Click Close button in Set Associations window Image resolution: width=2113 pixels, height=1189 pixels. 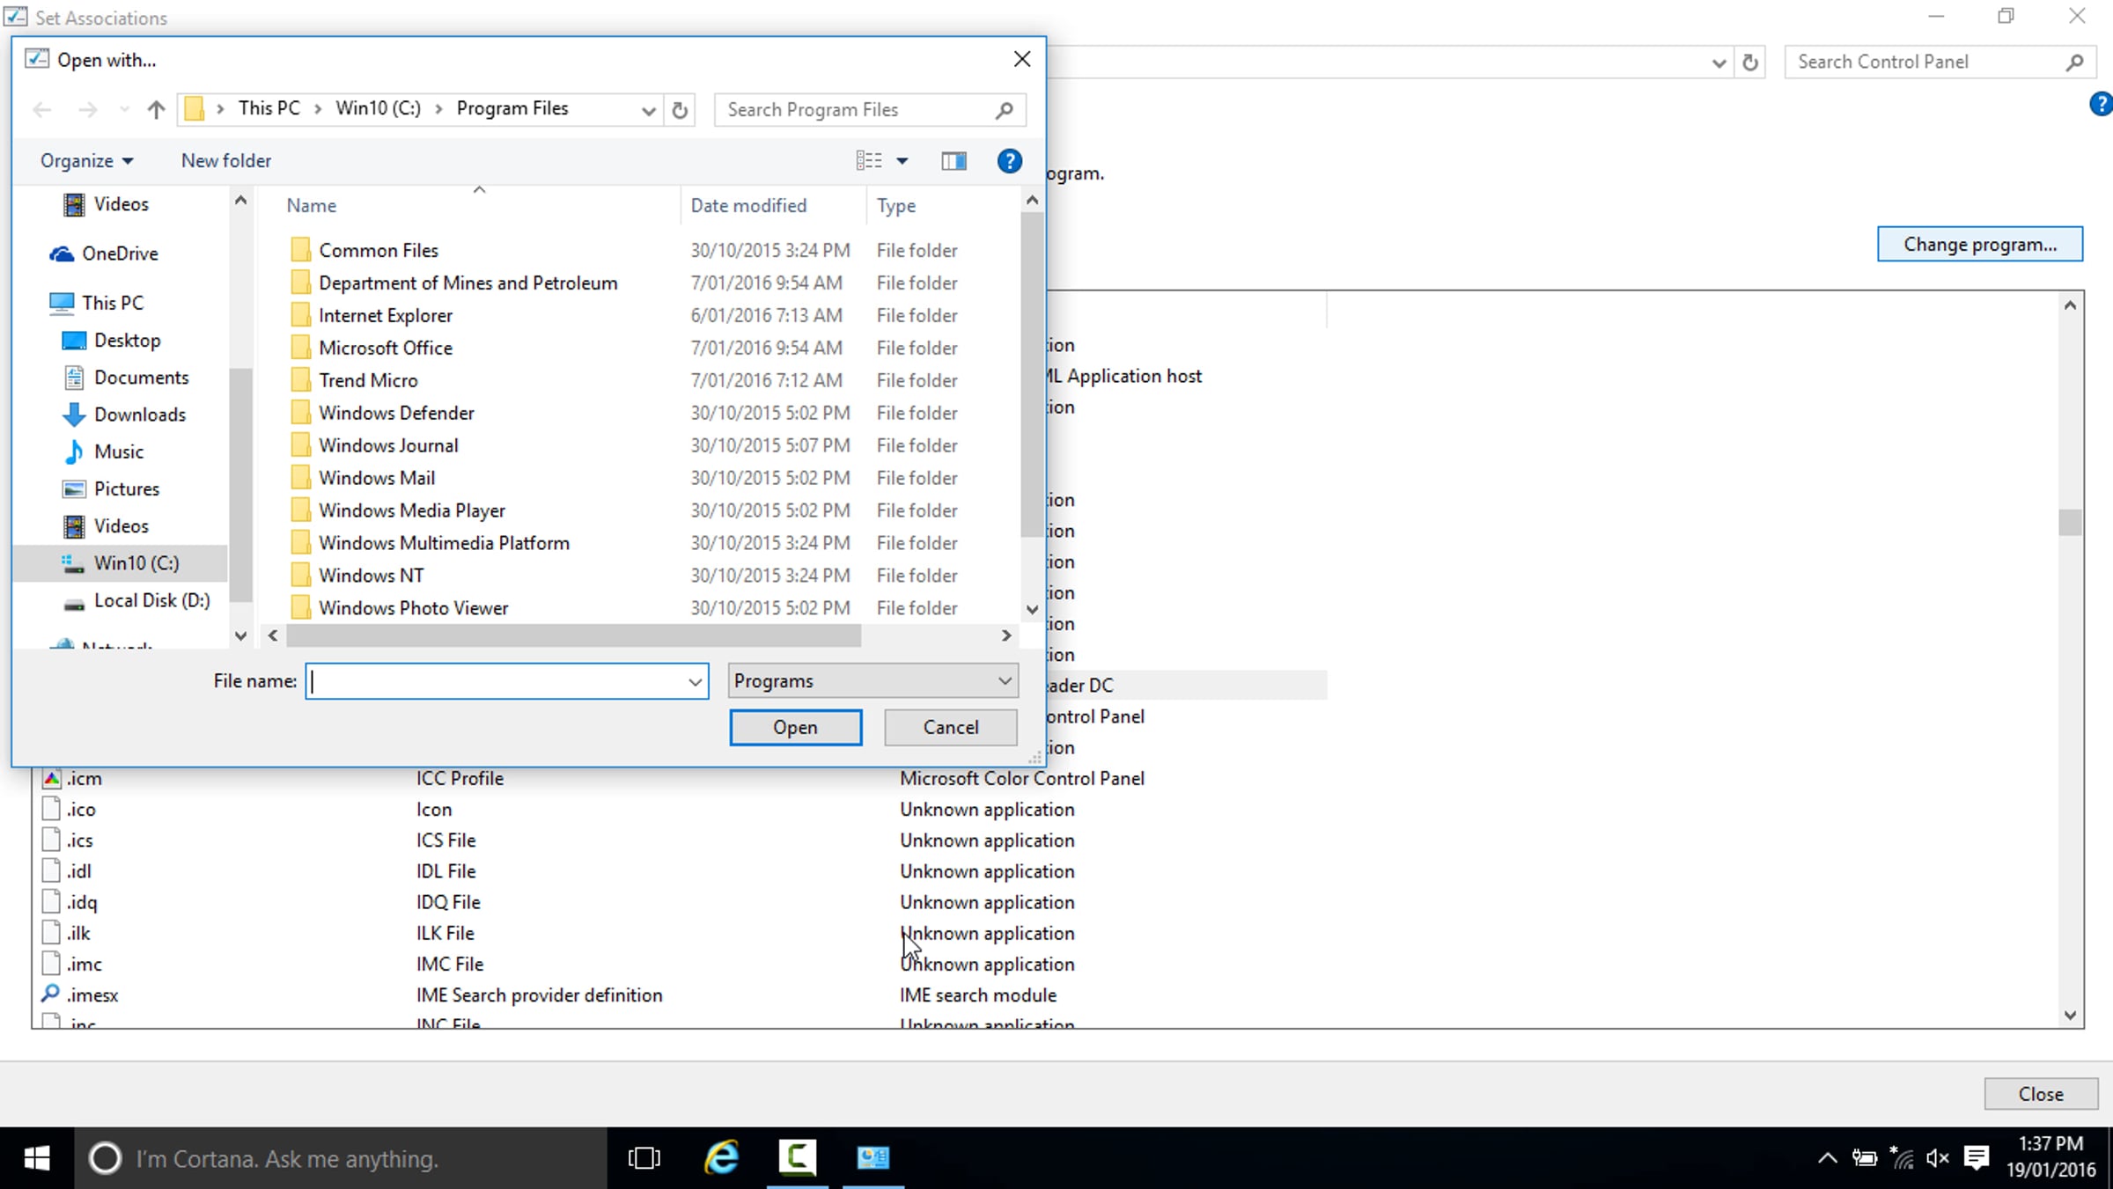[x=2040, y=1094]
